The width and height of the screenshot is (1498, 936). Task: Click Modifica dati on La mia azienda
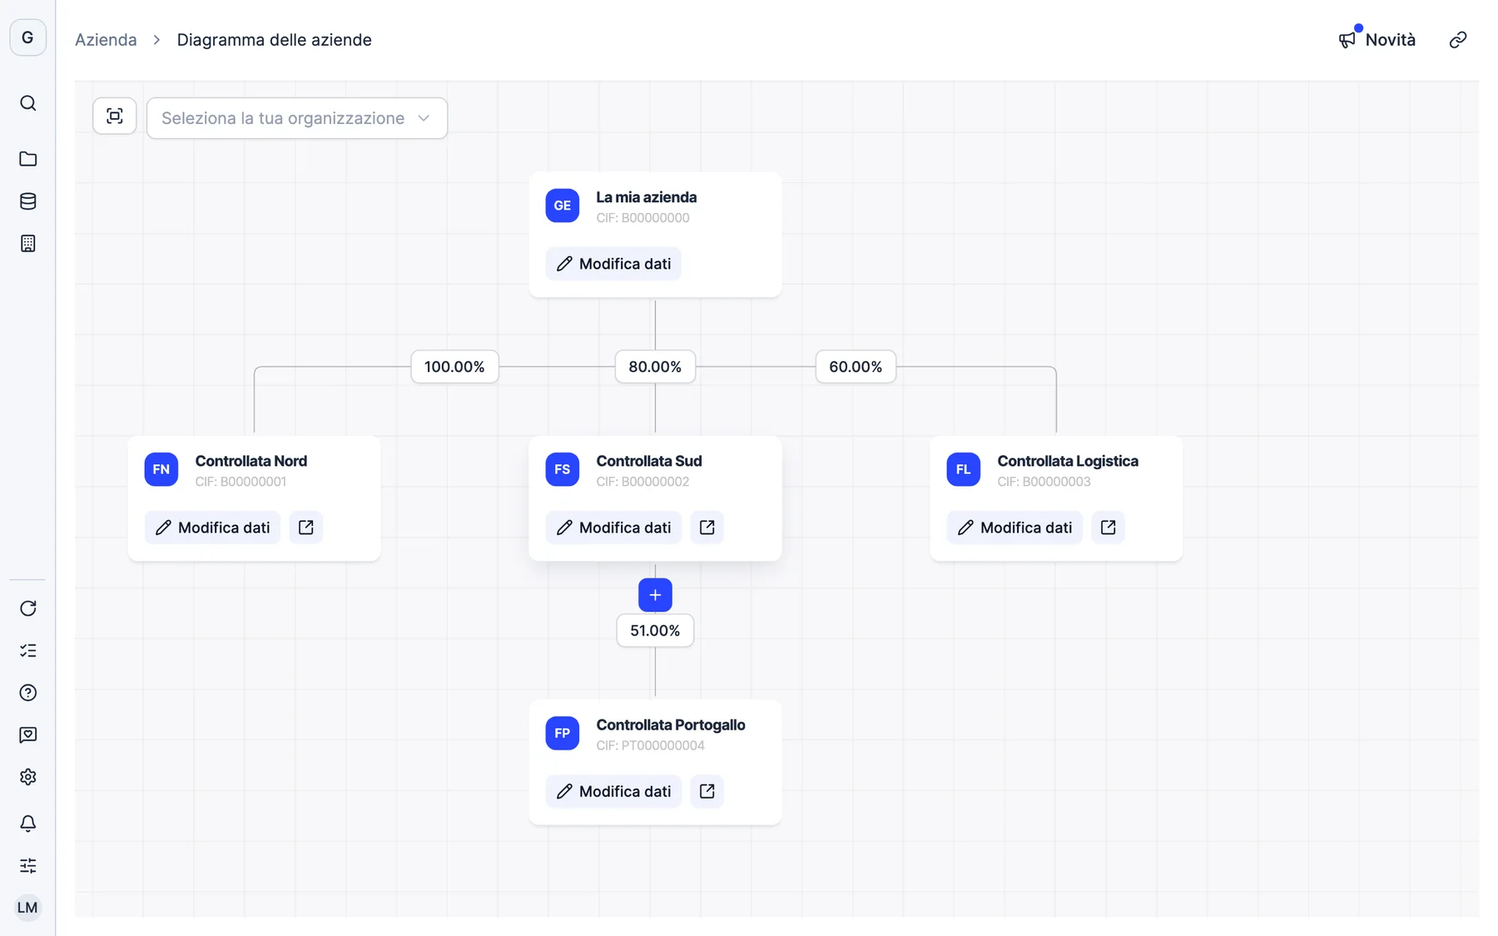[x=613, y=264]
